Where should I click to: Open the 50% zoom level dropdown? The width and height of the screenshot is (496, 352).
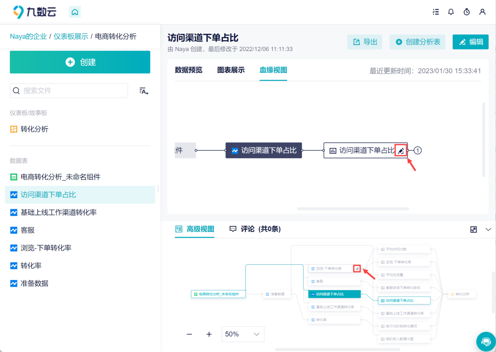tap(243, 334)
